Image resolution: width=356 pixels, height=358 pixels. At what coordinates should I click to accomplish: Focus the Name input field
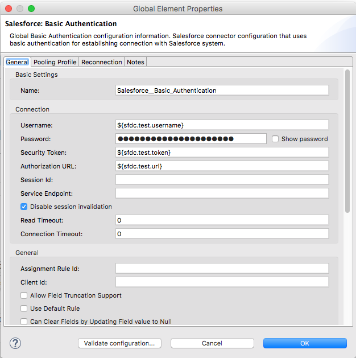pos(222,90)
